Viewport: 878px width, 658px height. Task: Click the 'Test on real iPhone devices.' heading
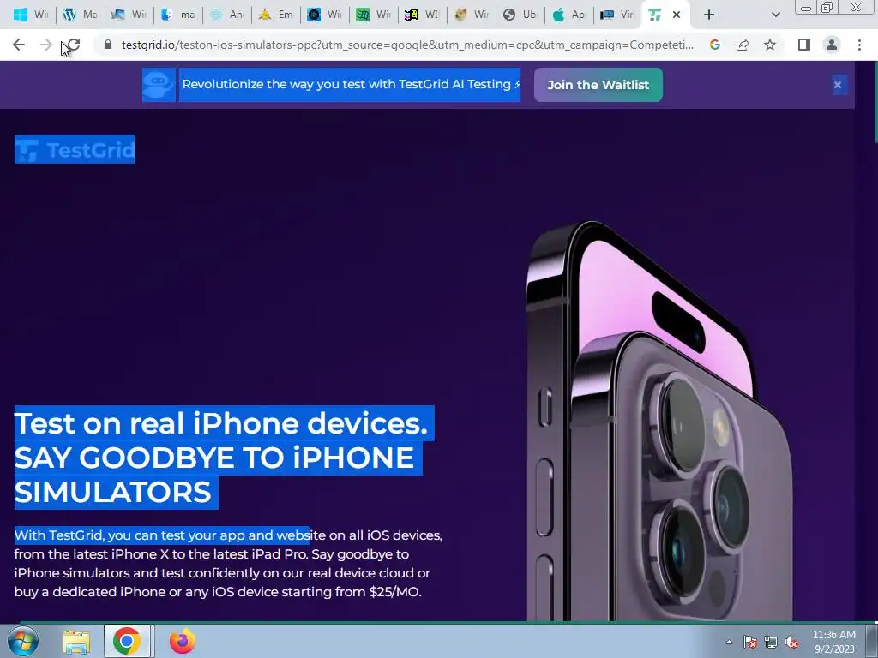tap(221, 423)
